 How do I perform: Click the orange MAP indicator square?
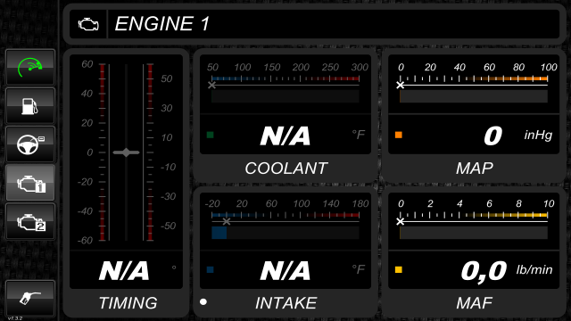point(399,135)
